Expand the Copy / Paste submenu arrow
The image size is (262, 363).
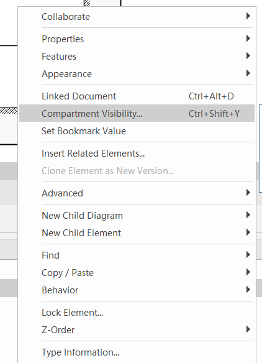point(248,272)
